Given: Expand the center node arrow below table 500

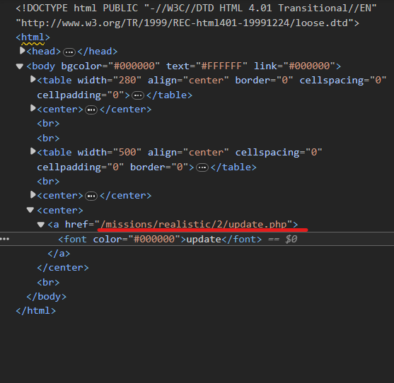Looking at the screenshot, I should coord(33,195).
